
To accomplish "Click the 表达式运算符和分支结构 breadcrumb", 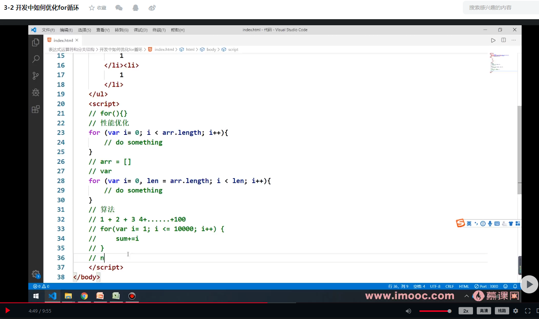I will tap(71, 49).
